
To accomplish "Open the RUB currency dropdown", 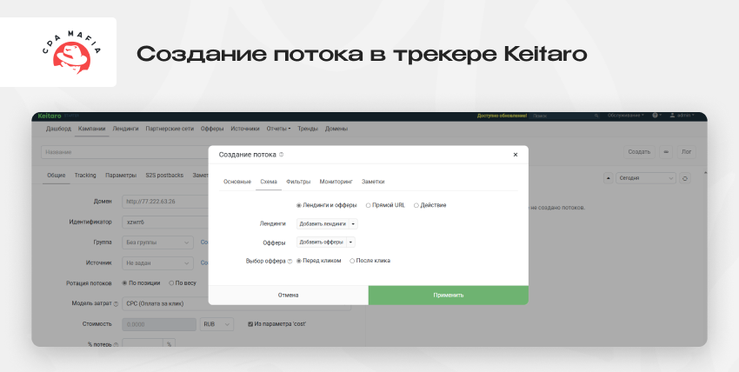I will click(x=216, y=324).
